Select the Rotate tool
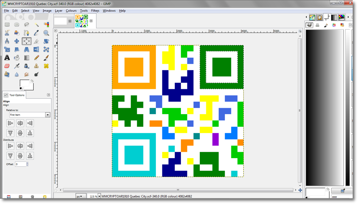Viewport: 358px width, 204px height. coord(46,41)
